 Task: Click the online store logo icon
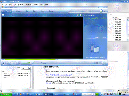pyautogui.click(x=101, y=11)
